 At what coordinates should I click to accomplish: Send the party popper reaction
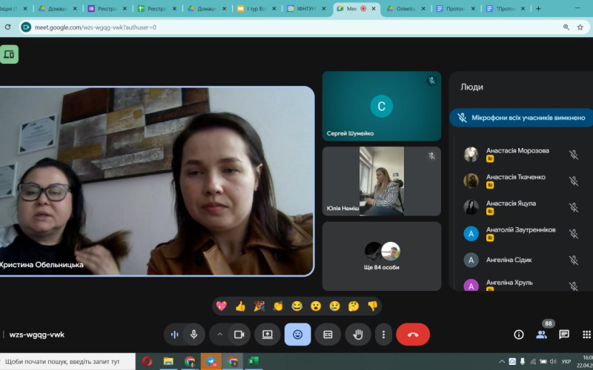[259, 306]
